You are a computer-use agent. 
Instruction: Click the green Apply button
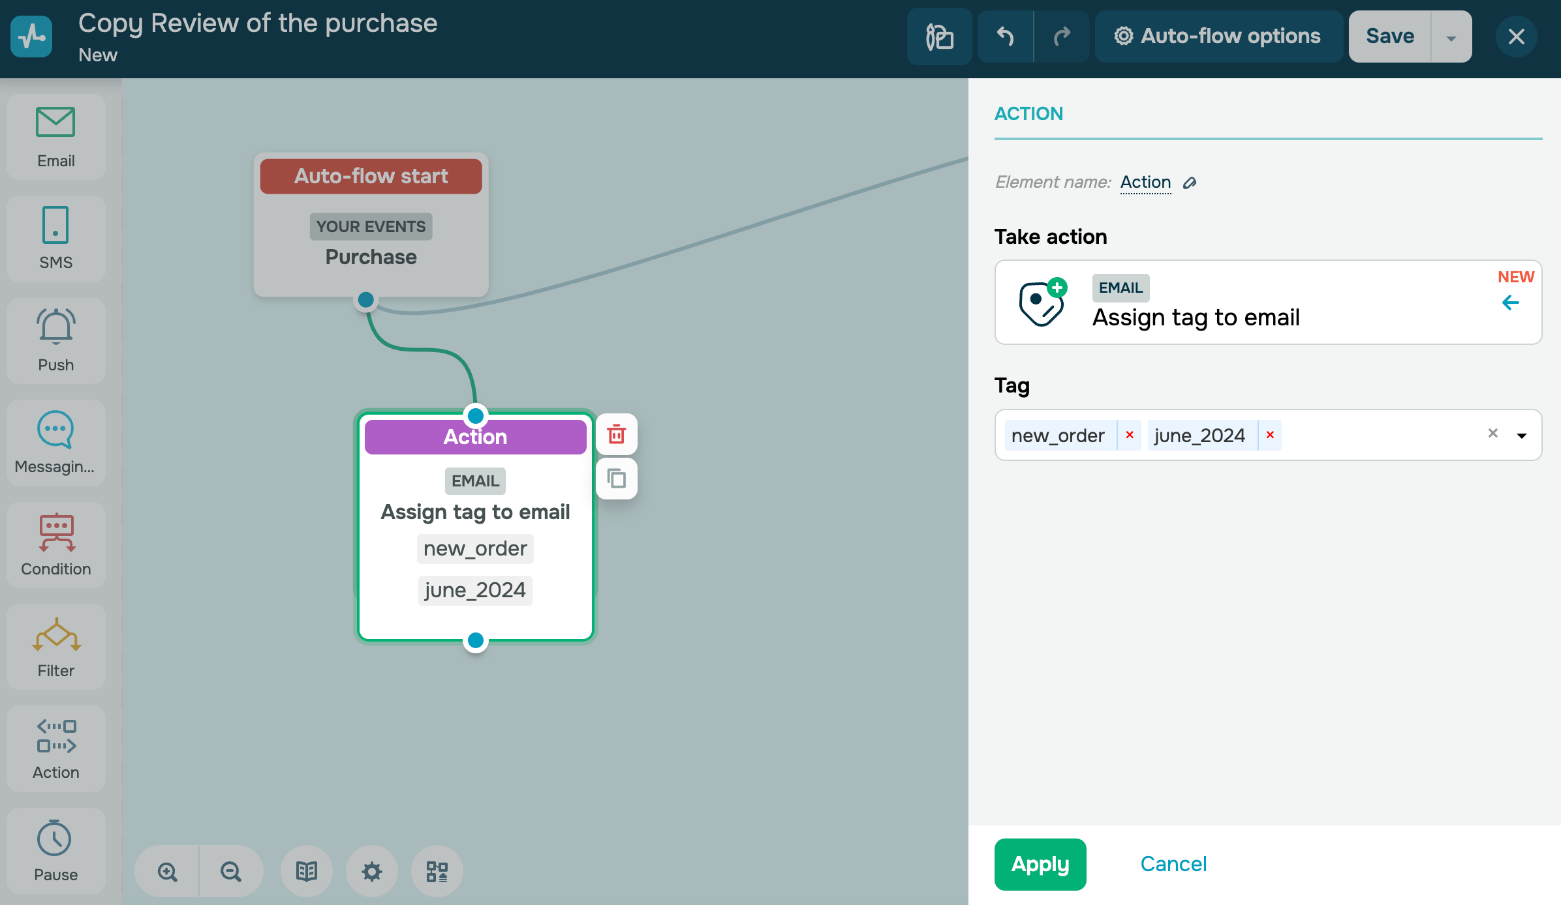pos(1040,864)
